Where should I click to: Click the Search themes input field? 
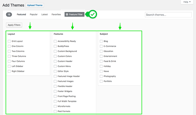coord(168,15)
